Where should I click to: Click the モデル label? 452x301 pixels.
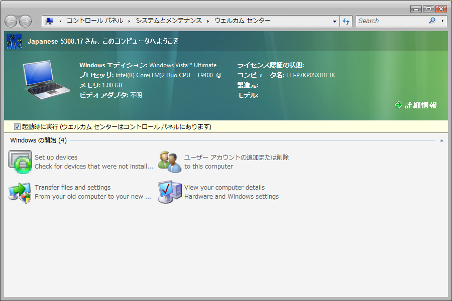(x=248, y=95)
